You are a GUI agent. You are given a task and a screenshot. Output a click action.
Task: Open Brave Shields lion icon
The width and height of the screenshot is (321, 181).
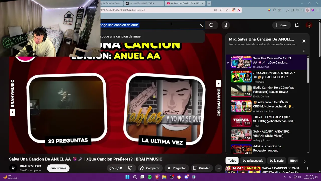[233, 10]
